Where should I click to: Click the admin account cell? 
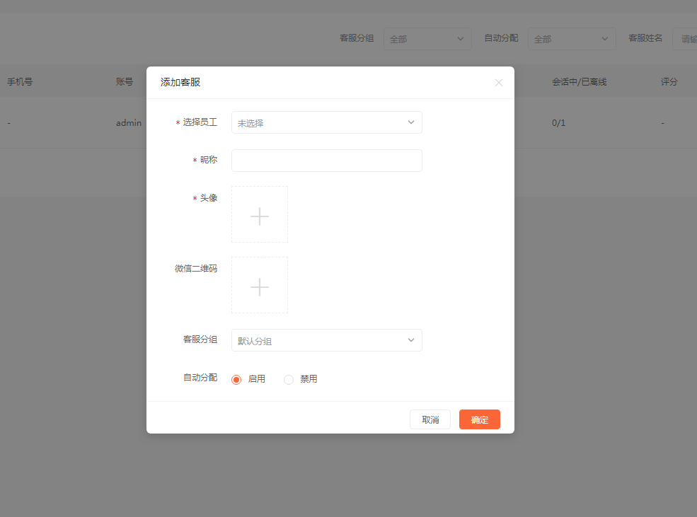pyautogui.click(x=129, y=123)
